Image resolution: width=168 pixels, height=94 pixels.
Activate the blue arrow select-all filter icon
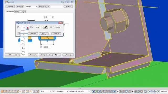93,91
